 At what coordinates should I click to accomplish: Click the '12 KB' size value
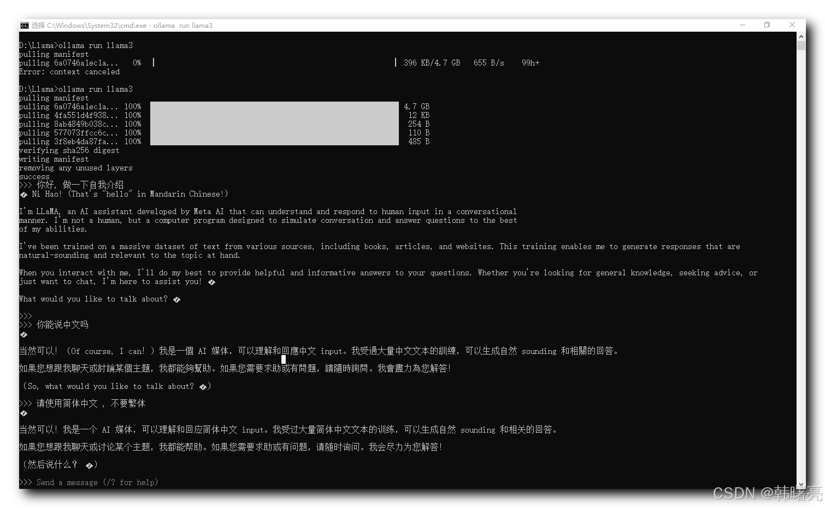[x=419, y=115]
